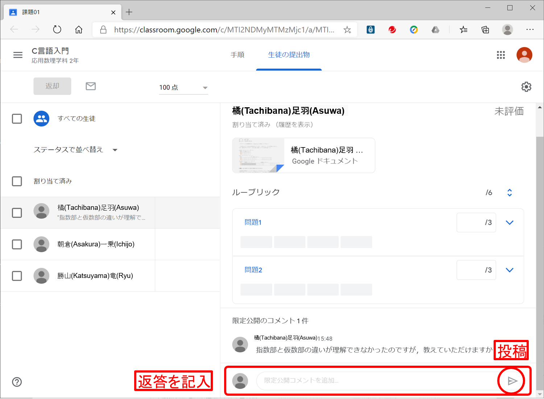Click the 限定公開のコメント 1 件 heading
Viewport: 544px width, 399px height.
(x=270, y=321)
